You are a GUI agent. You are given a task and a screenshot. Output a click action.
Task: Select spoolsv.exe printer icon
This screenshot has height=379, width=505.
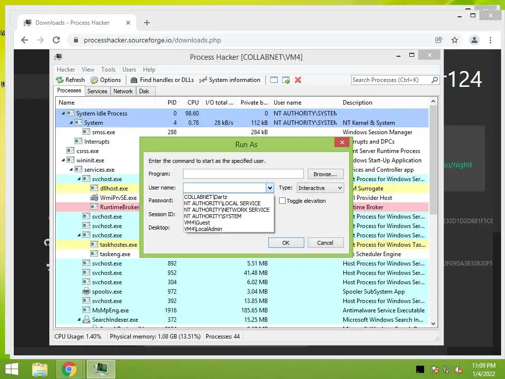pyautogui.click(x=86, y=291)
